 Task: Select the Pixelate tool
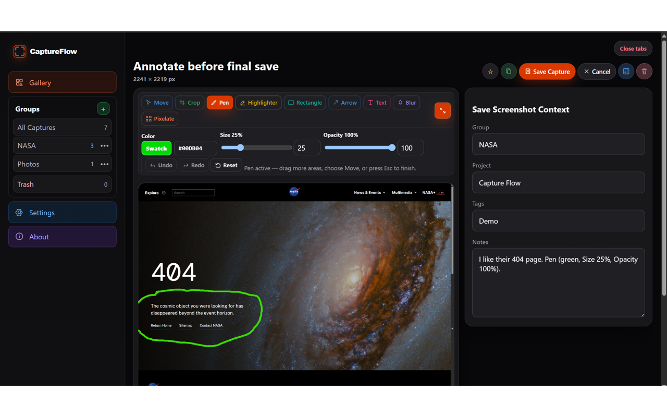[x=160, y=119]
